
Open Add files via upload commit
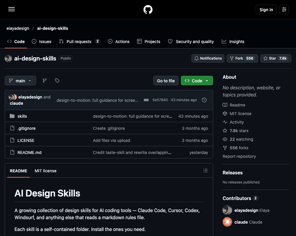click(111, 140)
